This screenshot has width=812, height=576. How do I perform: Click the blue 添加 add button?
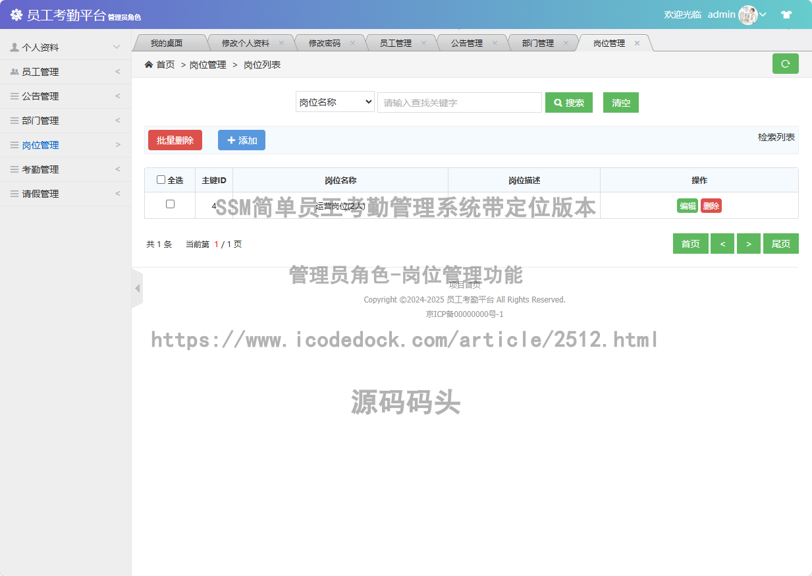242,140
